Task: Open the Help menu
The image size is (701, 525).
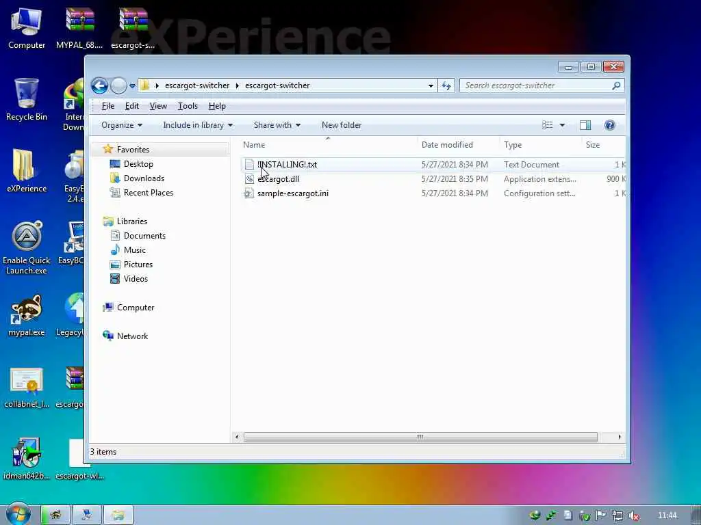Action: (217, 106)
